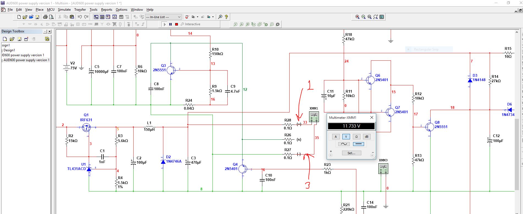This screenshot has height=214, width=523.
Task: Stop the simulation with the red square
Action: click(x=177, y=24)
